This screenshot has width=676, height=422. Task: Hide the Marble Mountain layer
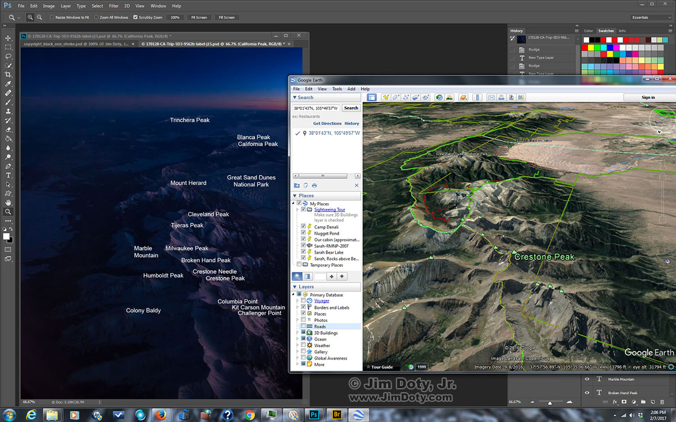point(587,379)
